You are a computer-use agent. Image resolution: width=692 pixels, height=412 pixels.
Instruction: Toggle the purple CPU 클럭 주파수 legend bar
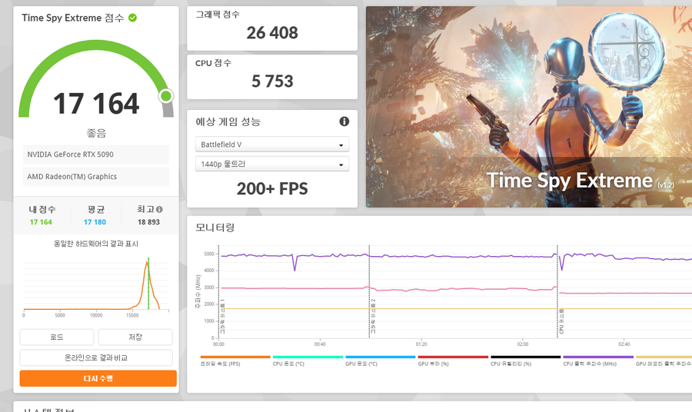598,357
